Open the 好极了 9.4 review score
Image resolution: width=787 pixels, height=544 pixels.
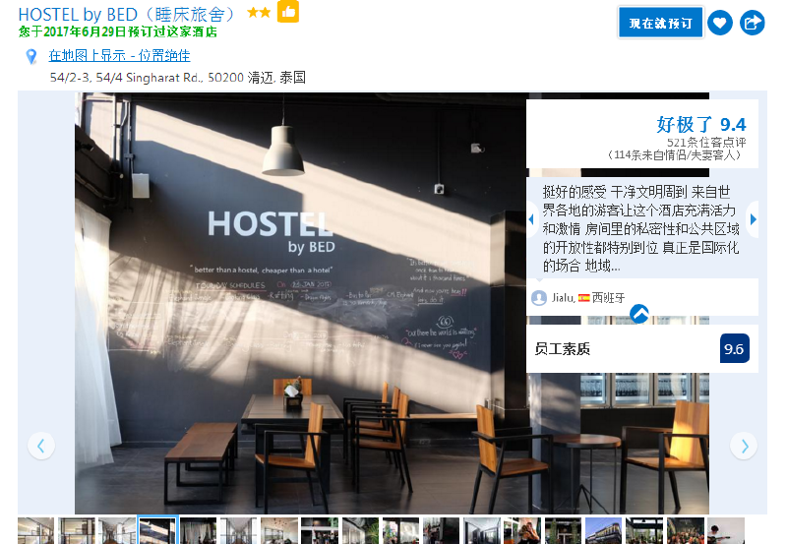tap(701, 124)
